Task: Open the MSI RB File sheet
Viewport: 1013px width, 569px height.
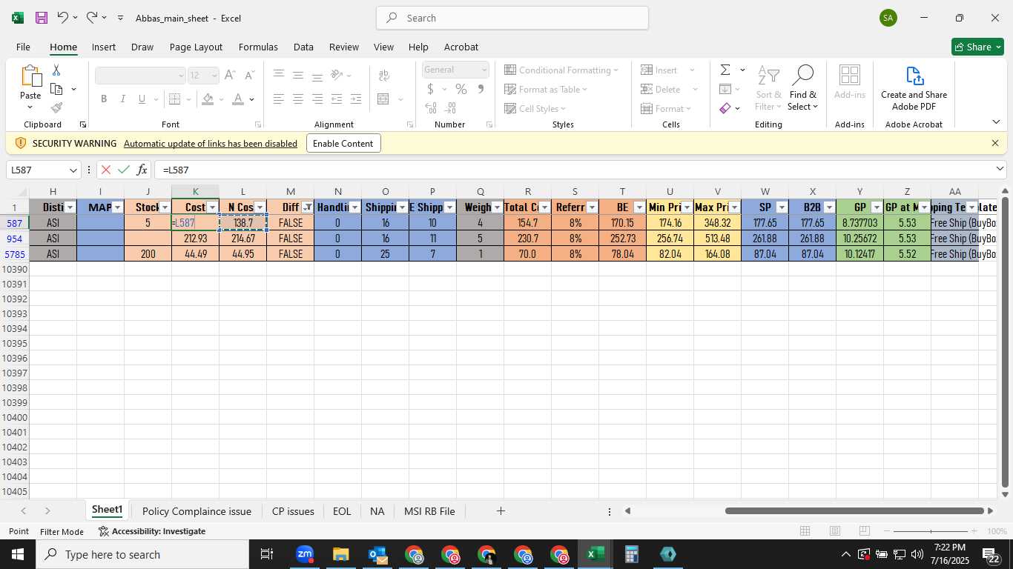Action: (x=429, y=511)
